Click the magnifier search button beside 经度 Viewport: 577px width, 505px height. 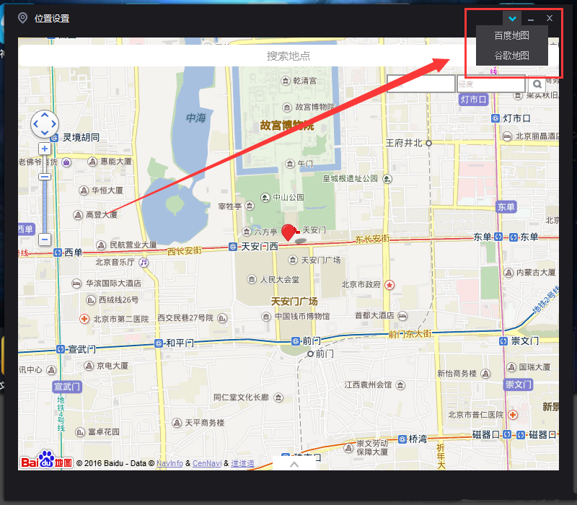[537, 84]
